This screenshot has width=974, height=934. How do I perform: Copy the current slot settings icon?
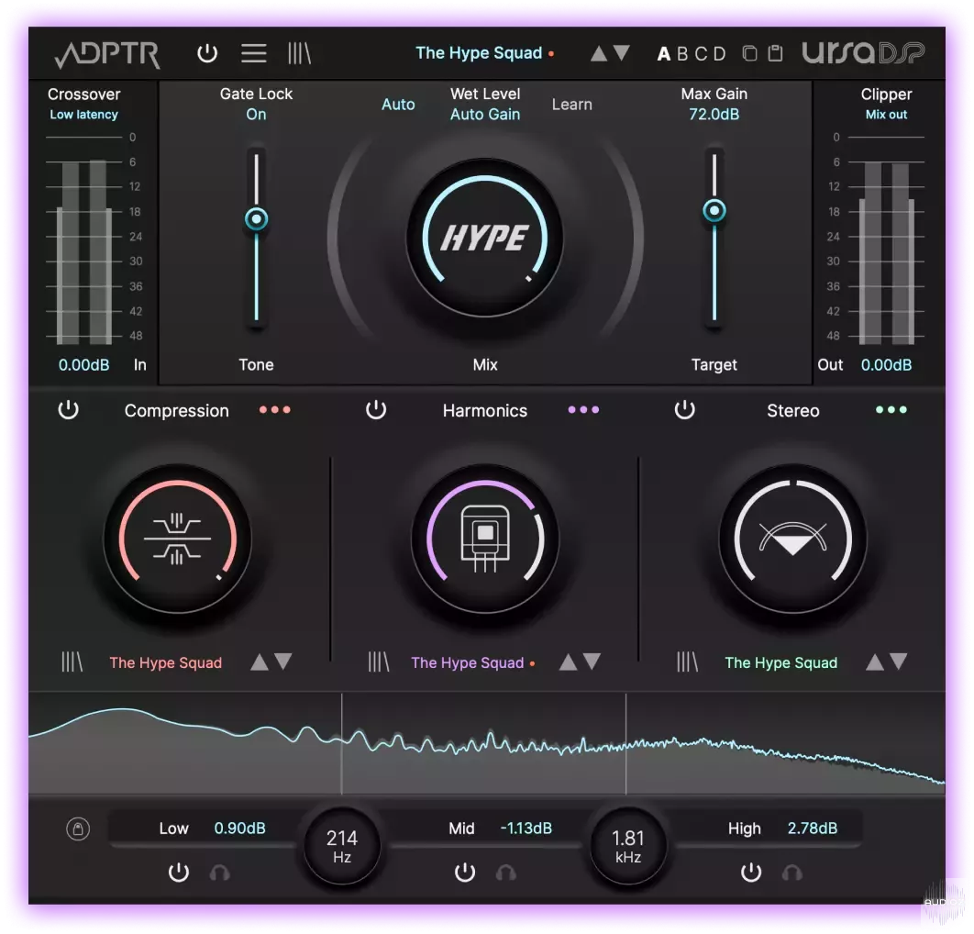(x=749, y=53)
